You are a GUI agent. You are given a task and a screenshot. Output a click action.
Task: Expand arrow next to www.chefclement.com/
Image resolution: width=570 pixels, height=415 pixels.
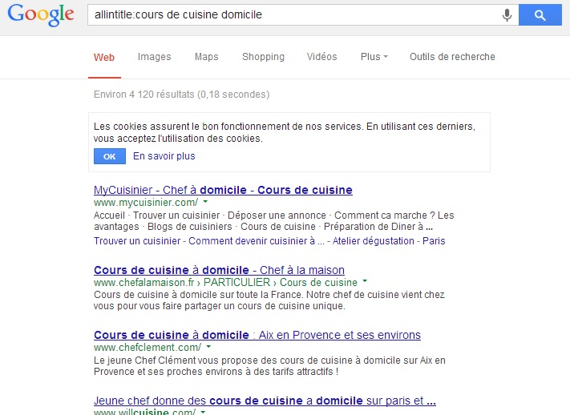pyautogui.click(x=208, y=347)
